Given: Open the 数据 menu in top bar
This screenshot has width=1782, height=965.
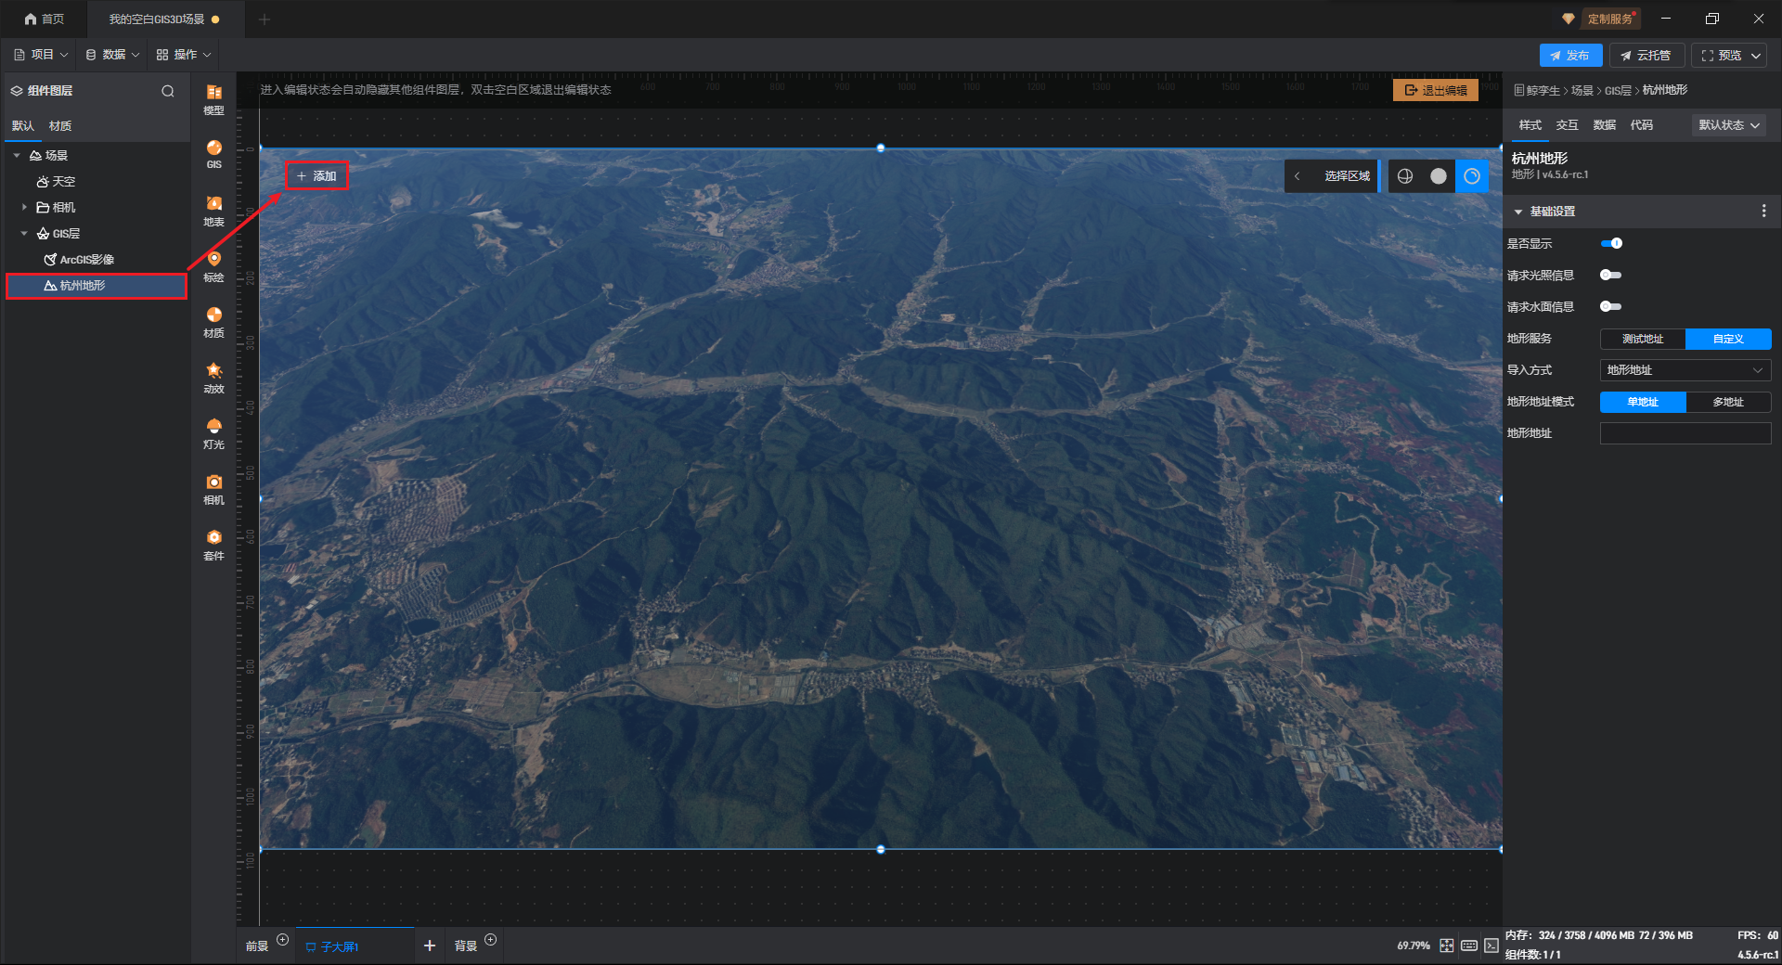Looking at the screenshot, I should [112, 55].
